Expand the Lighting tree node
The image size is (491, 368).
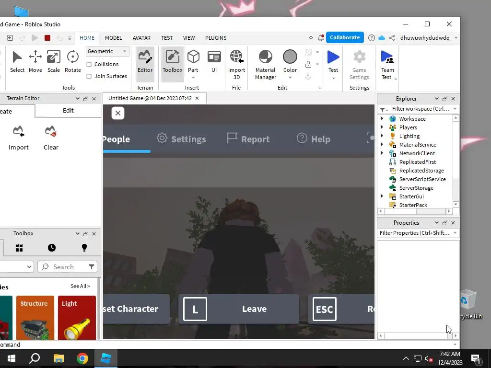(382, 136)
